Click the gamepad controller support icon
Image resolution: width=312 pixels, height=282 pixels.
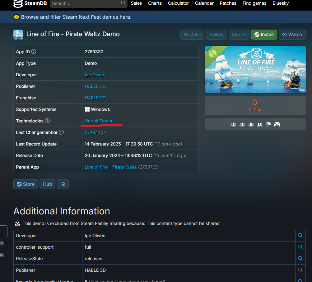(x=277, y=124)
